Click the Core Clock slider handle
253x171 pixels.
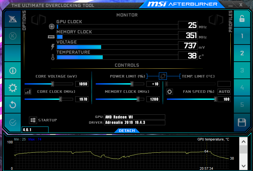pyautogui.click(x=60, y=99)
